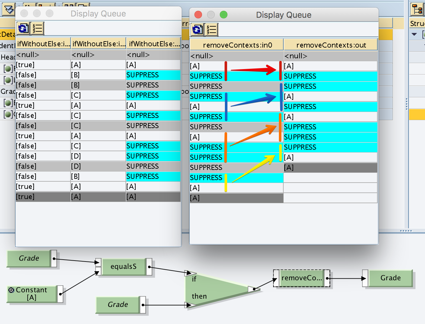This screenshot has width=425, height=324.
Task: Click refresh icon in the active Display Queue window
Action: tap(197, 30)
